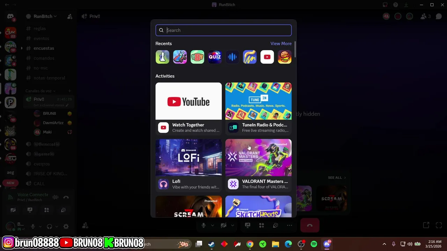
Task: Select the Priv!! voice channel
Action: coord(49,102)
